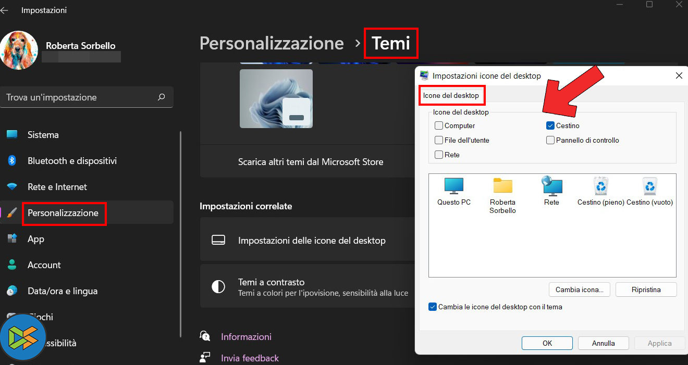Click the paintbrush icon beside Personalizzazione
The height and width of the screenshot is (365, 688).
pyautogui.click(x=12, y=213)
